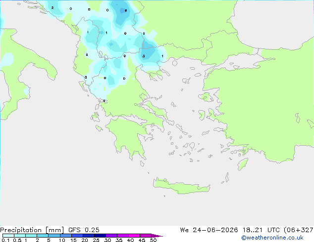The width and height of the screenshot is (314, 242).
Task: Select the 35–40 mm violet legend swatch
Action: click(x=123, y=236)
